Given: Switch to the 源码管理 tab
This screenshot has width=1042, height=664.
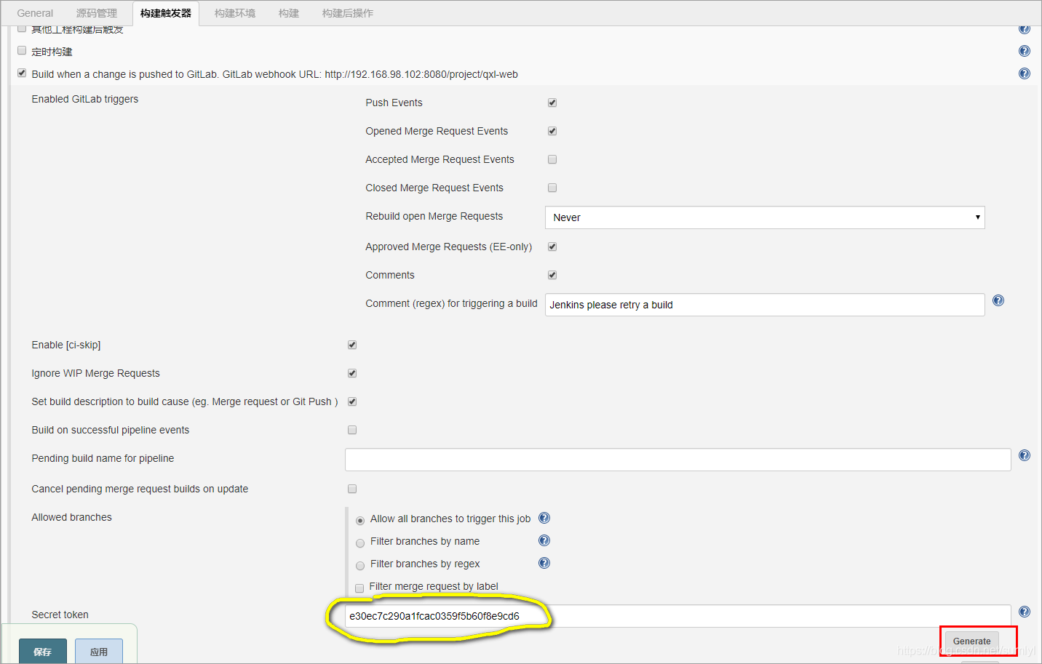Looking at the screenshot, I should (x=97, y=13).
